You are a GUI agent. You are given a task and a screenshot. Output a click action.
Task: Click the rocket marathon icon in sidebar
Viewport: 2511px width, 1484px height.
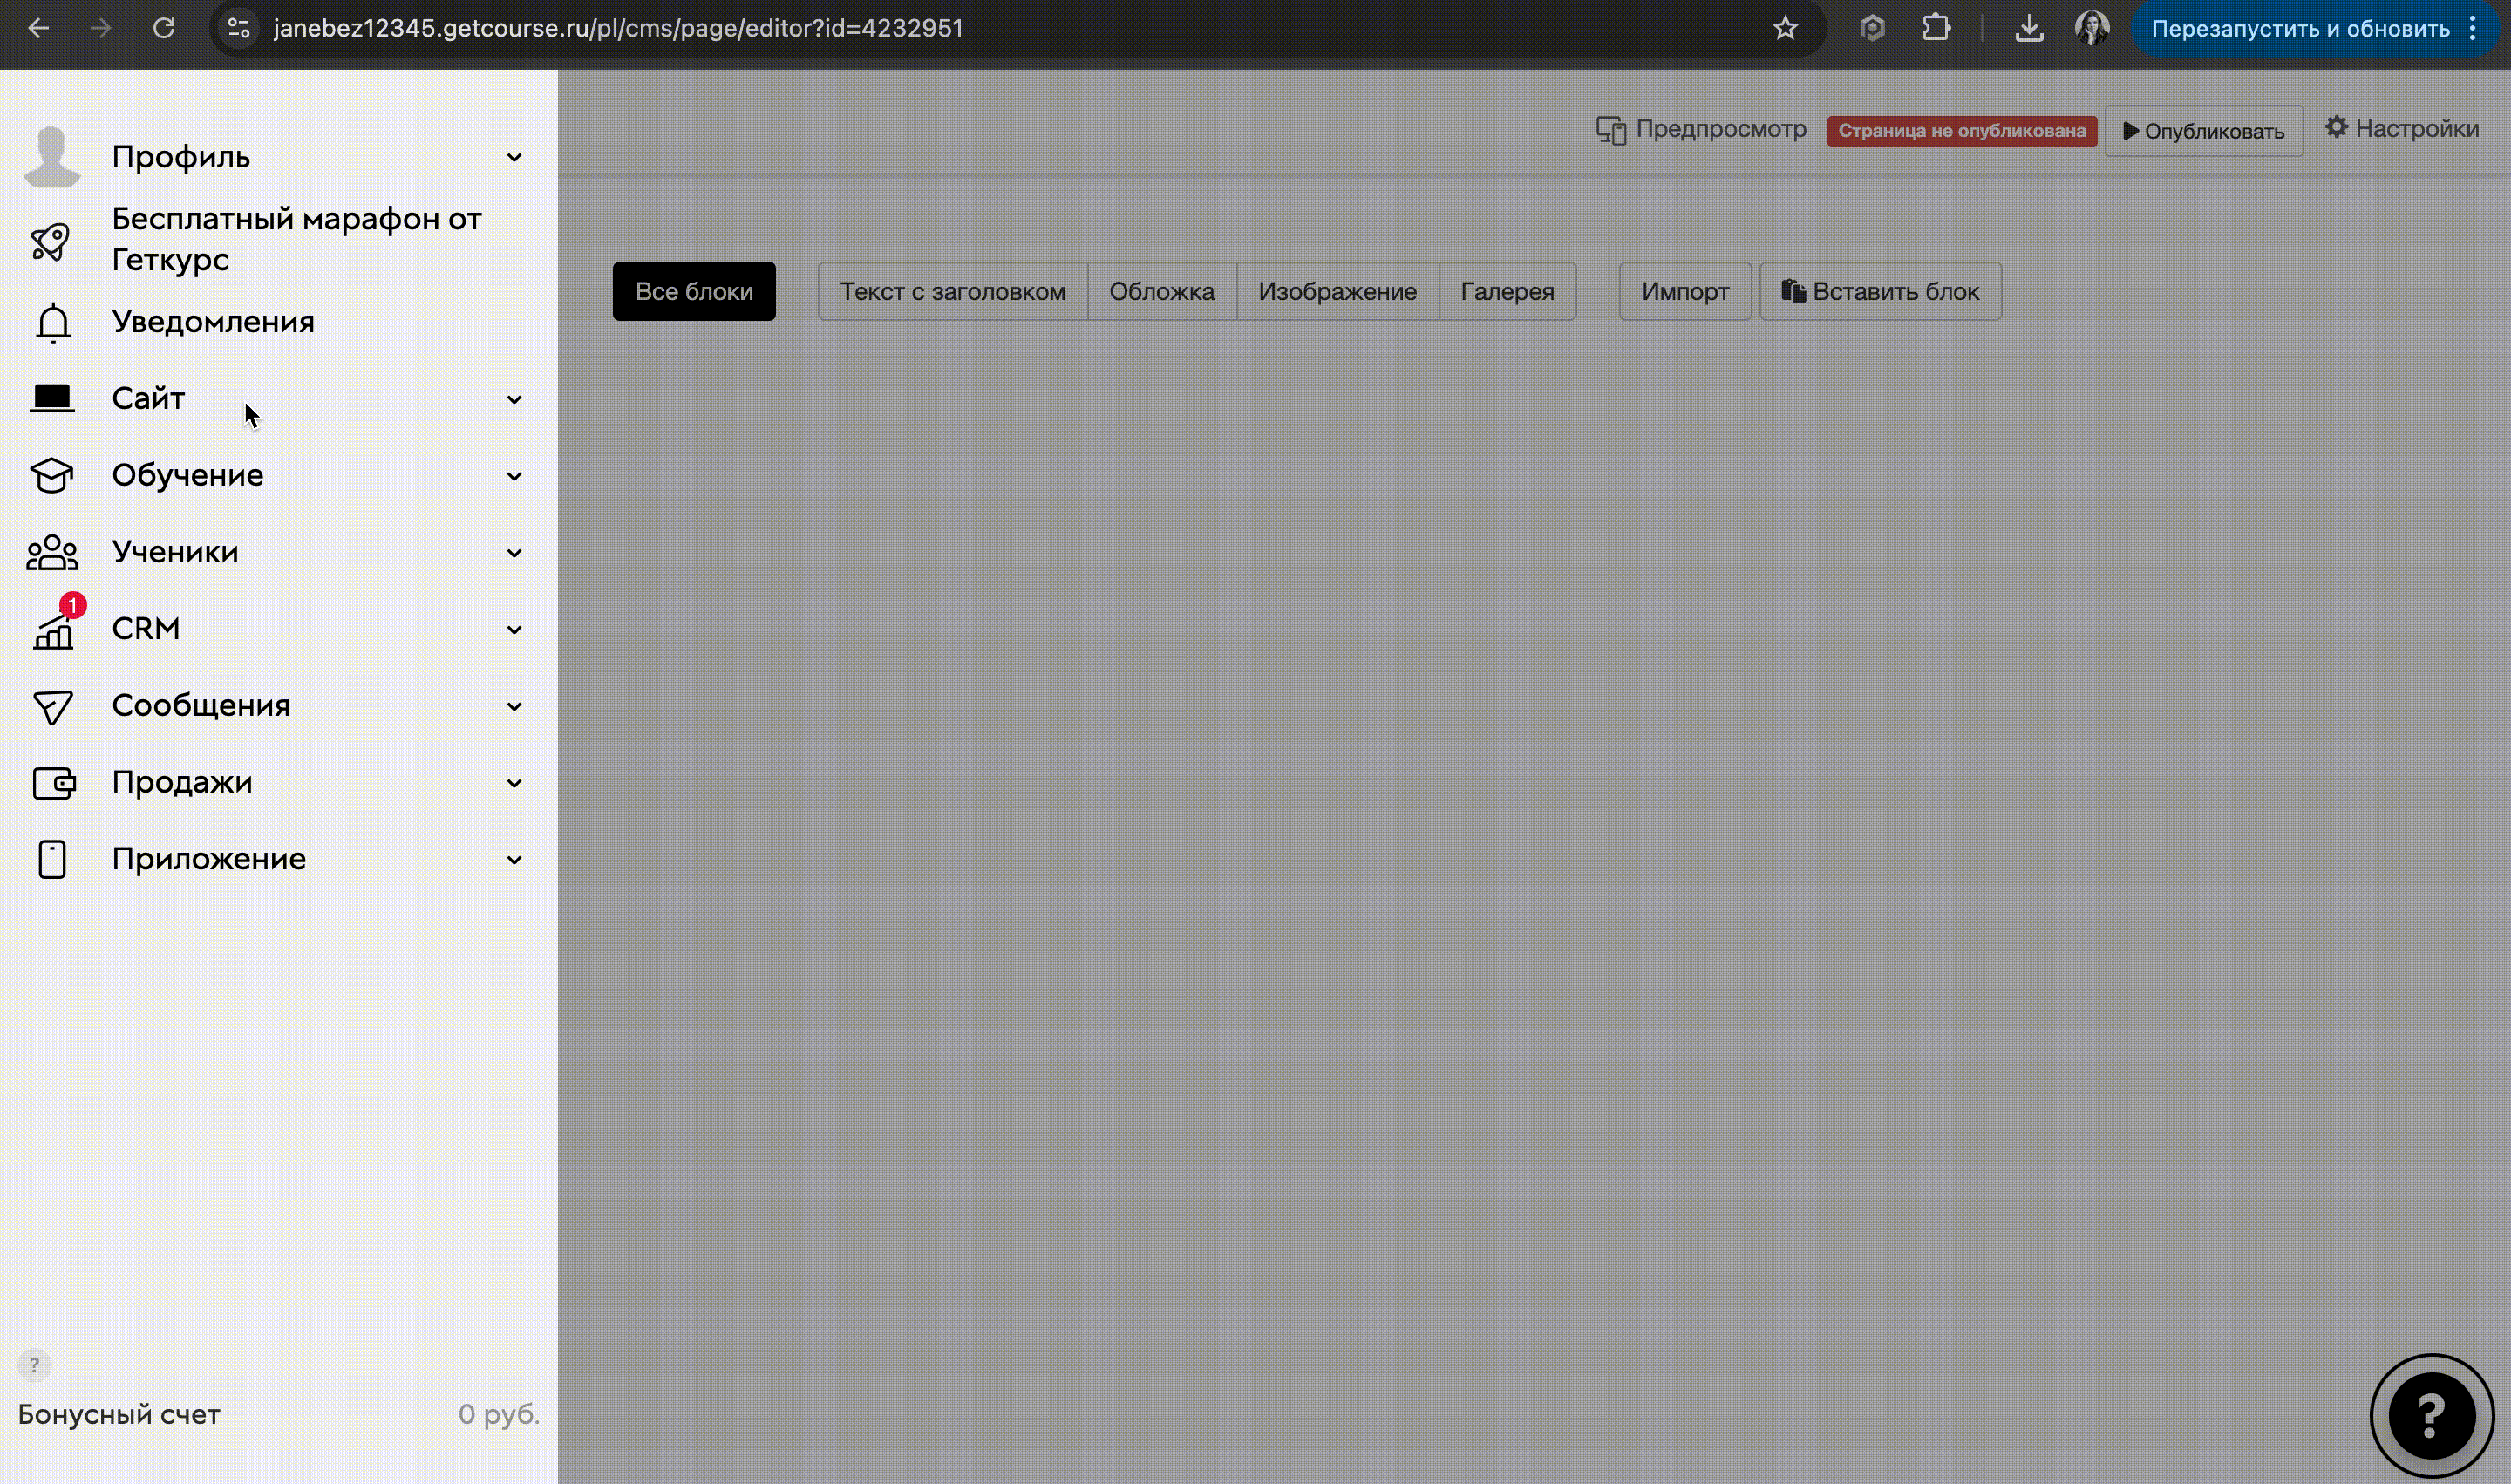tap(50, 240)
